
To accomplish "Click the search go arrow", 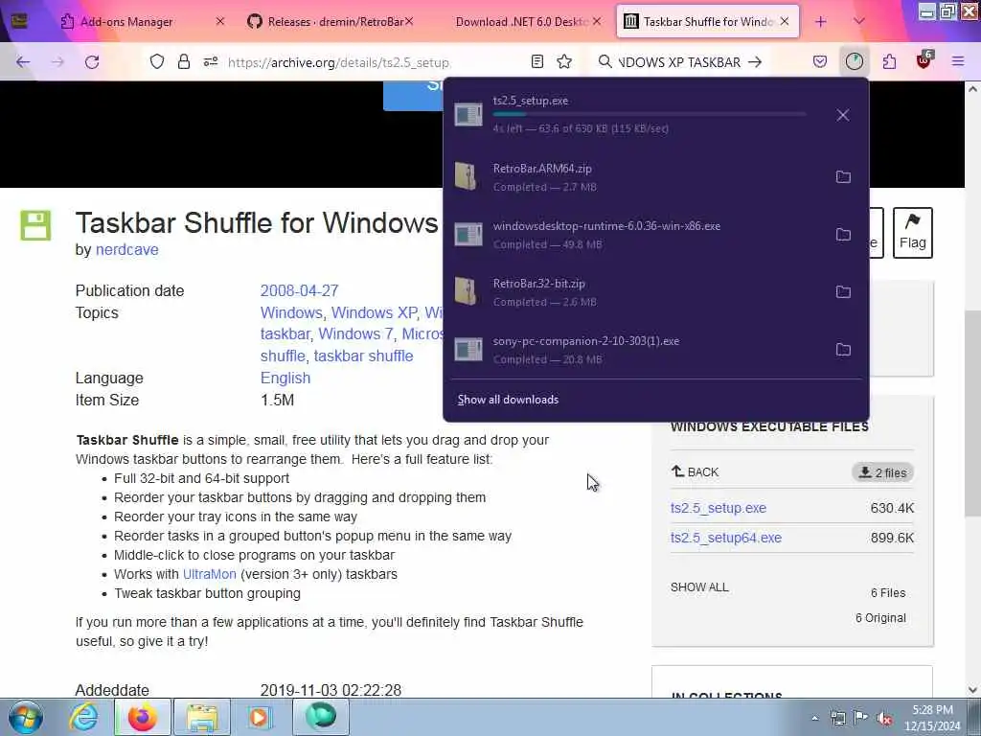I will click(x=755, y=62).
